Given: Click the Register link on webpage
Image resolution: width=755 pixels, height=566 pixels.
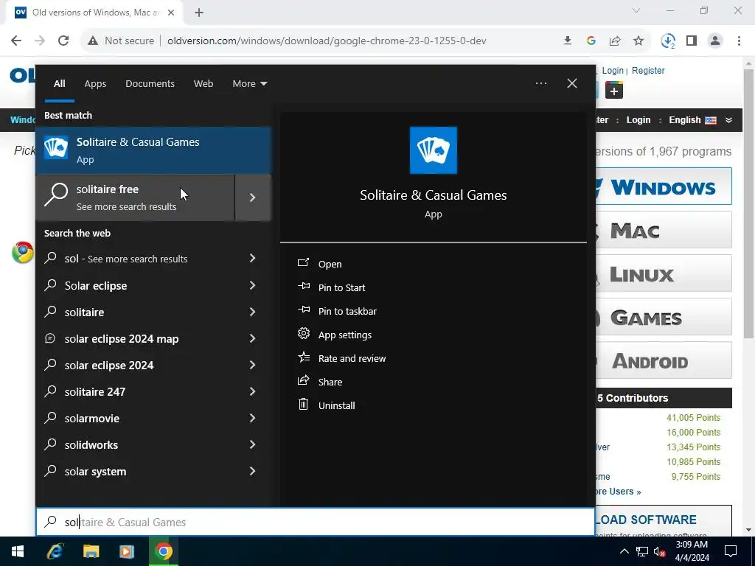Looking at the screenshot, I should coord(648,70).
